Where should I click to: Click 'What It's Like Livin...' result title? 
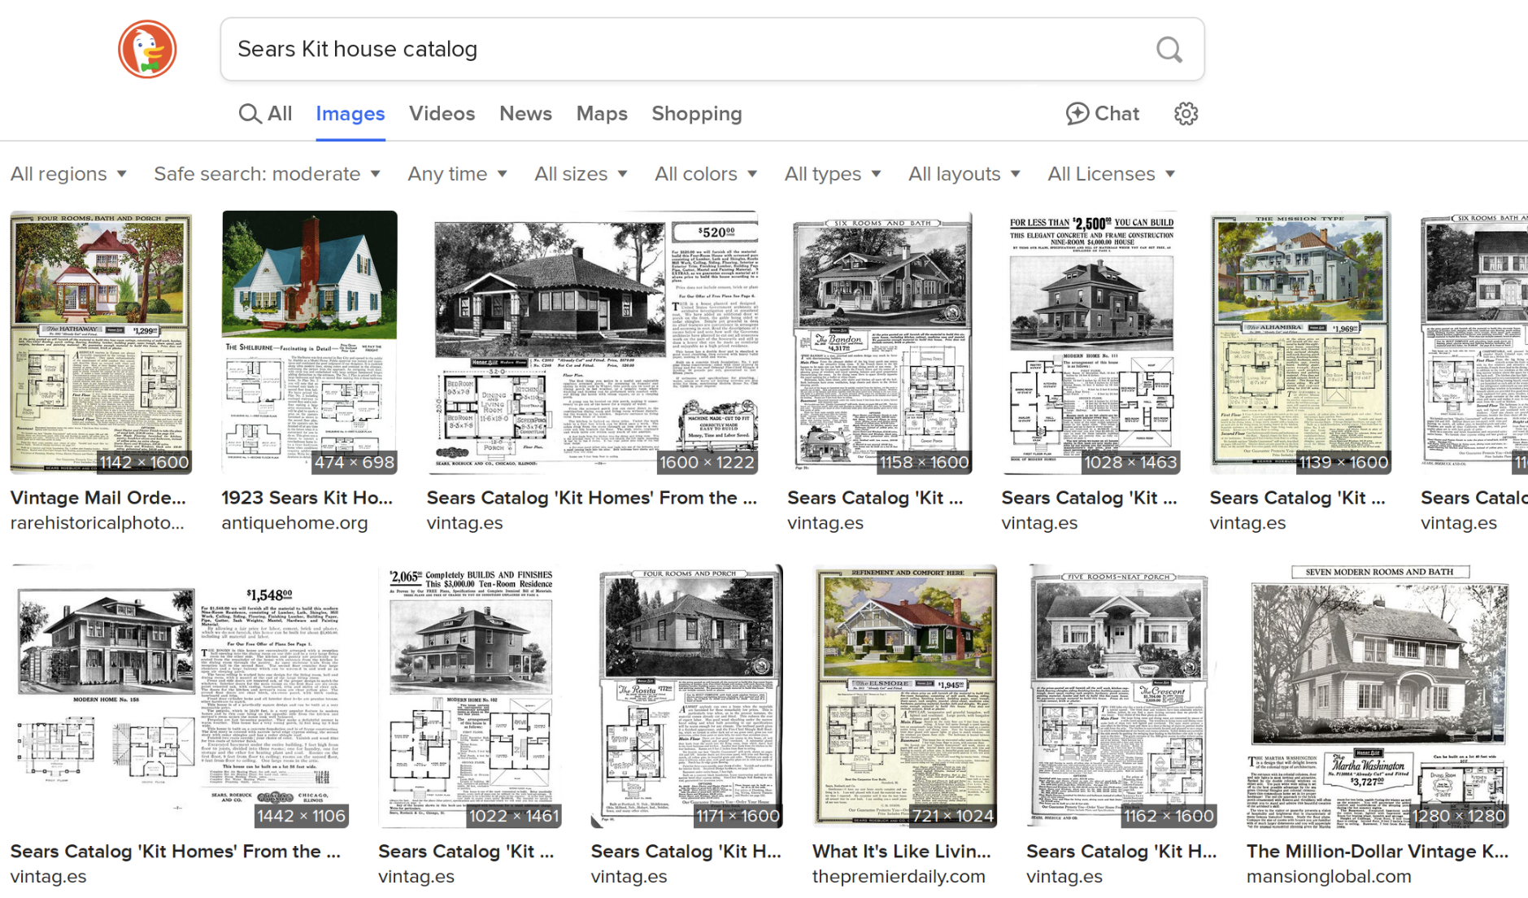[901, 852]
